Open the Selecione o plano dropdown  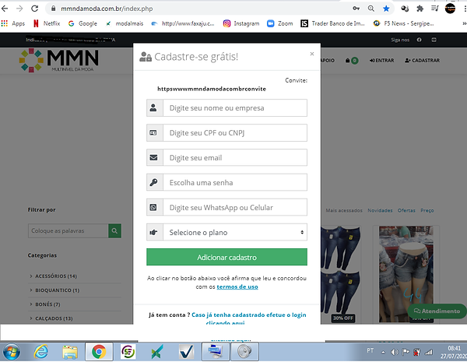click(x=235, y=232)
